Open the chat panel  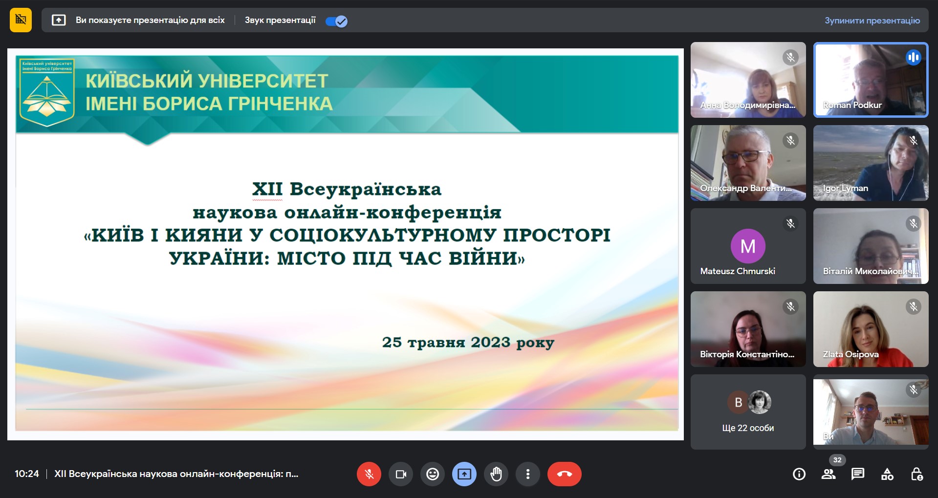[x=858, y=474]
